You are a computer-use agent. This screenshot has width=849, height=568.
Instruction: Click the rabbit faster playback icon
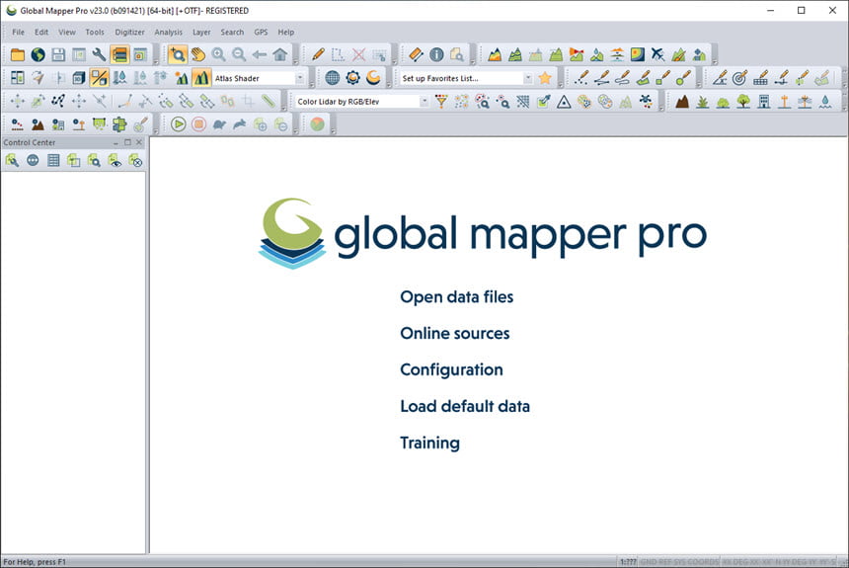click(240, 124)
